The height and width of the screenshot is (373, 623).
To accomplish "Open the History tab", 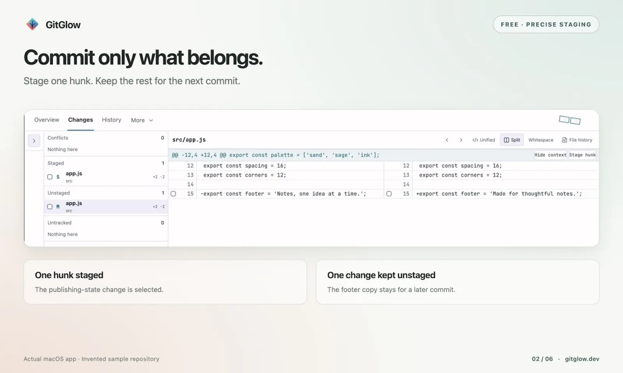I will coord(111,120).
